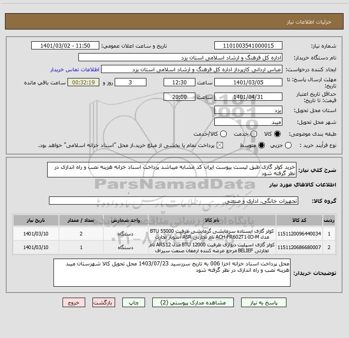Click the need number field 1101003541000015
Screen dimensions: 349x338
[x=248, y=46]
